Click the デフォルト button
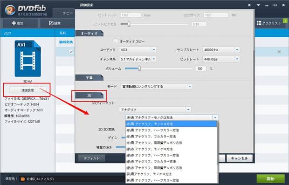Viewport: 289px width, 185px height. click(x=92, y=158)
